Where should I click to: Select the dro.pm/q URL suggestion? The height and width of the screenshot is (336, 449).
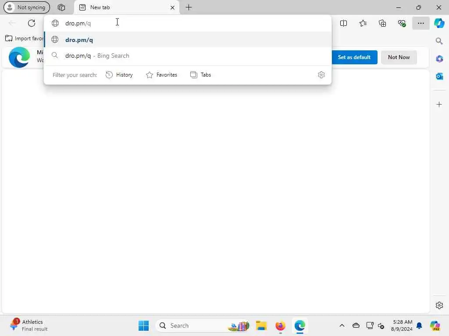coord(188,40)
